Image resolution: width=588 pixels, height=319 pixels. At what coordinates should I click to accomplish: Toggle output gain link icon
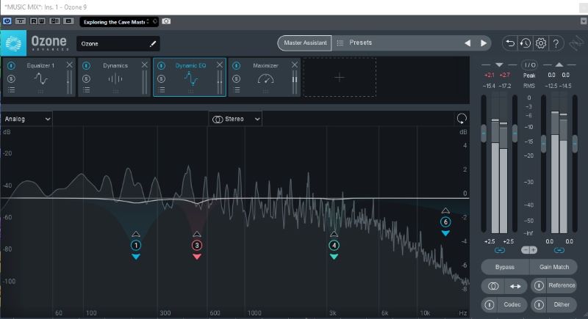point(559,250)
